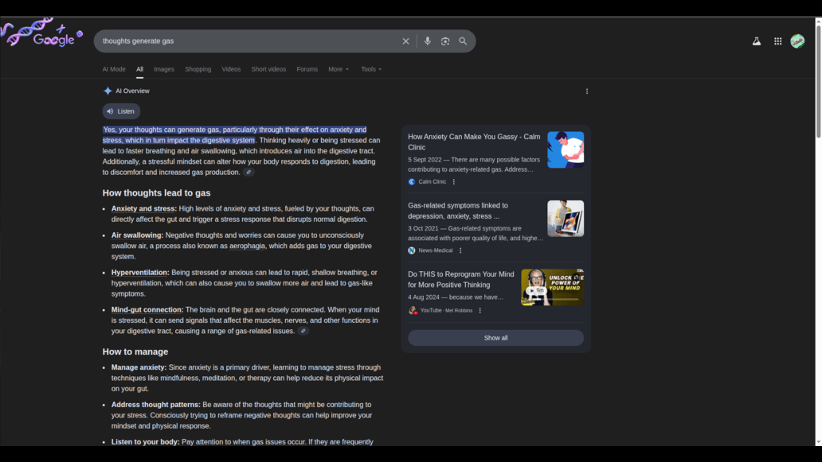Open Google Lens image search icon

(445, 41)
